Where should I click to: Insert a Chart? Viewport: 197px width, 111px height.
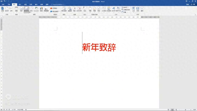[41, 9]
